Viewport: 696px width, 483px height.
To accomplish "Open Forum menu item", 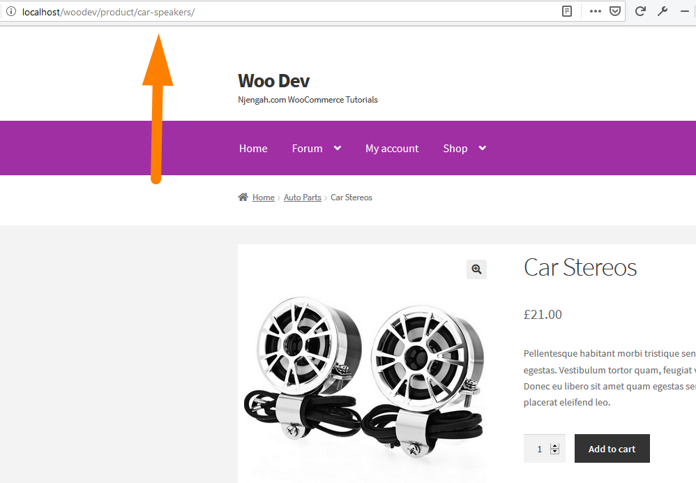I will click(x=307, y=149).
